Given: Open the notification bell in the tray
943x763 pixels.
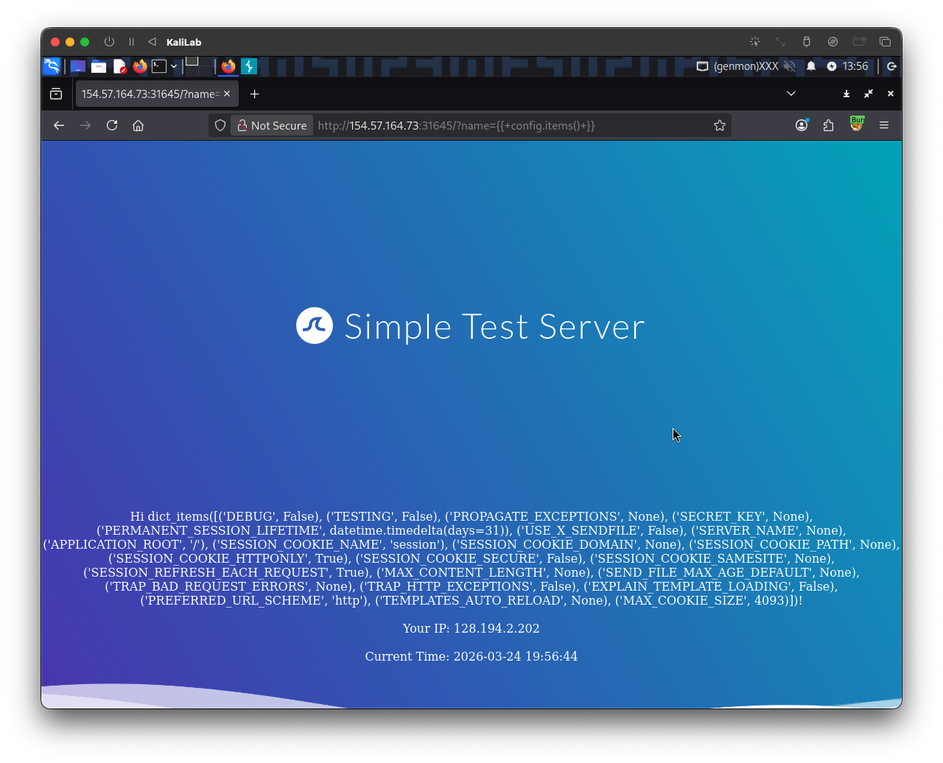Looking at the screenshot, I should pos(810,66).
